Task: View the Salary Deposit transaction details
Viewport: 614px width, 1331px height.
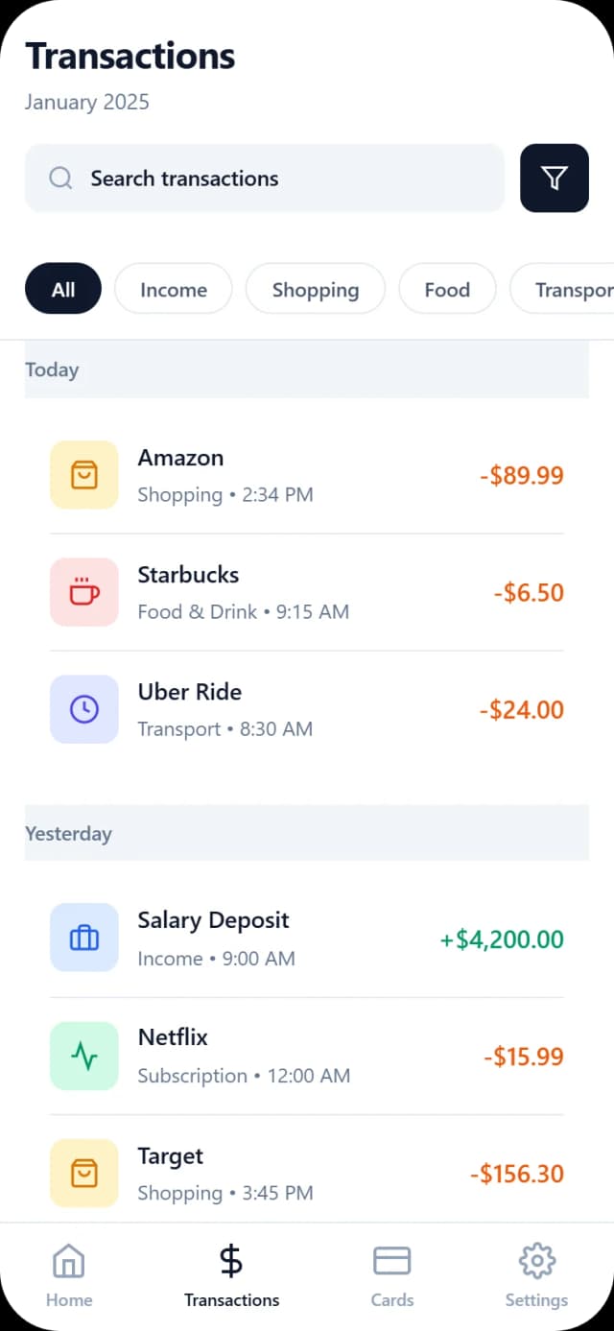Action: tap(307, 938)
